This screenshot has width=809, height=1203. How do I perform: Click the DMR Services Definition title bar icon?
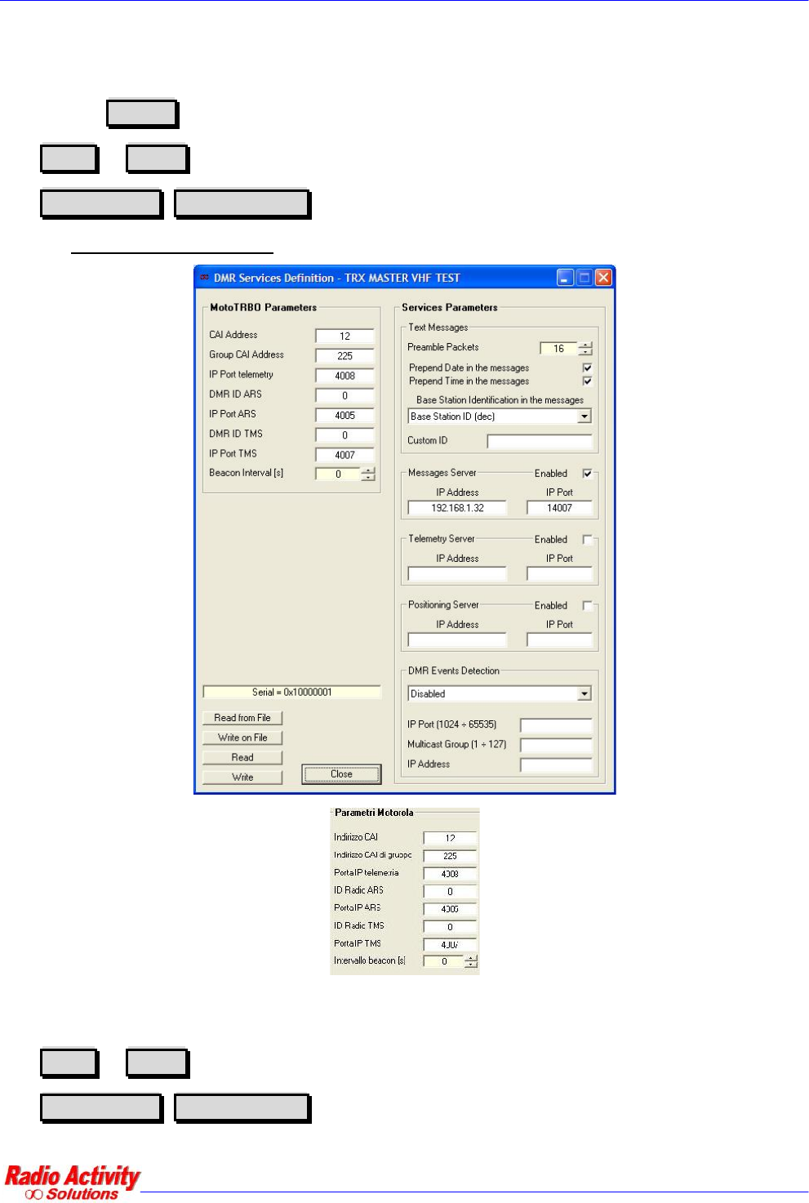(x=204, y=278)
